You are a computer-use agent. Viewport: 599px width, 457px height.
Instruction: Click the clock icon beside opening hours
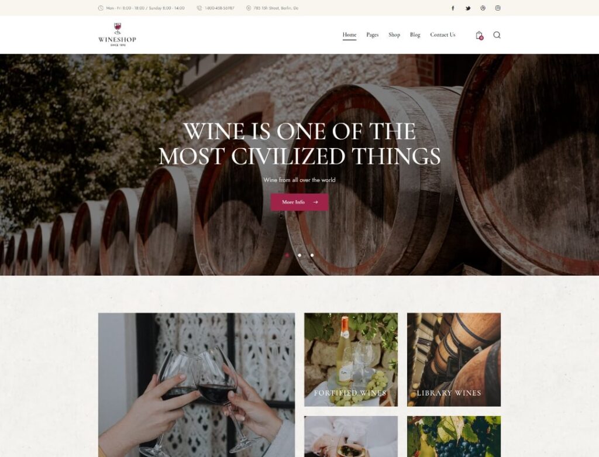(x=101, y=8)
